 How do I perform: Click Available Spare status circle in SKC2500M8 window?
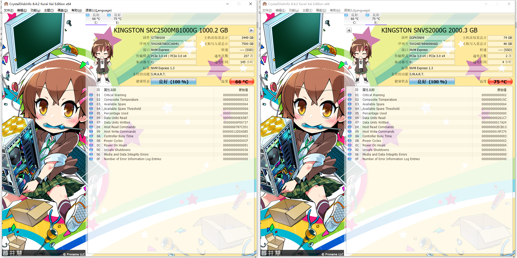[91, 104]
